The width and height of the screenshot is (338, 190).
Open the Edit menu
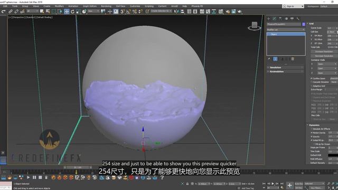[x=5, y=6]
